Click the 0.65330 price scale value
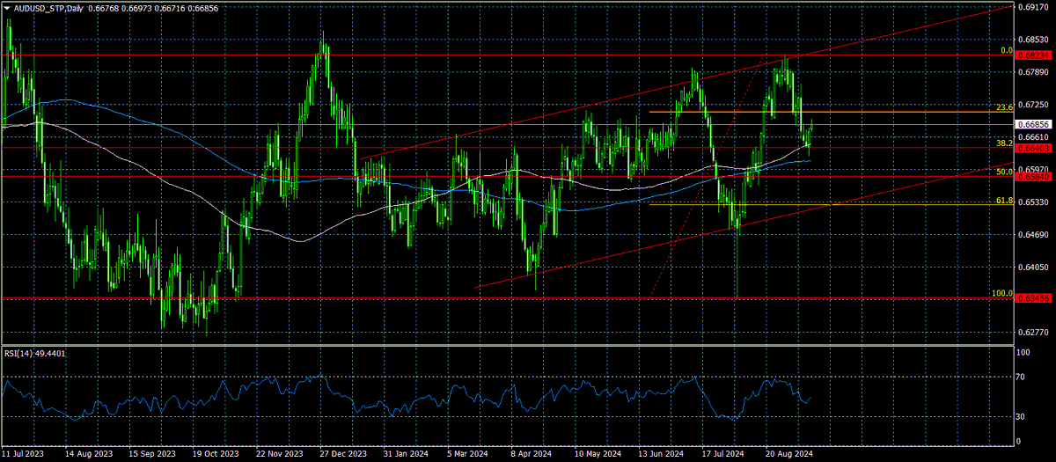The width and height of the screenshot is (1056, 462). (1032, 202)
